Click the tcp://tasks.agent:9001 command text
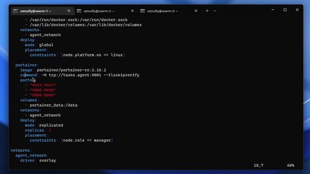Image resolution: width=310 pixels, height=174 pixels. click(75, 75)
